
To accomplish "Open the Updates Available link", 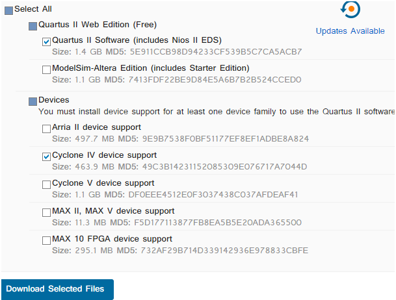I will coord(350,31).
